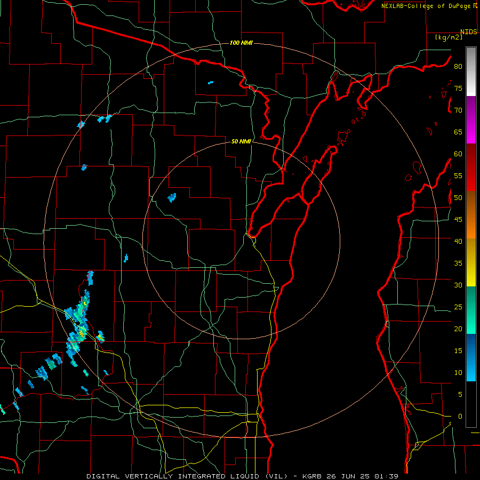Viewport: 480px width, 480px height.
Task: Click the 50 value on the color scale
Action: coord(458,198)
